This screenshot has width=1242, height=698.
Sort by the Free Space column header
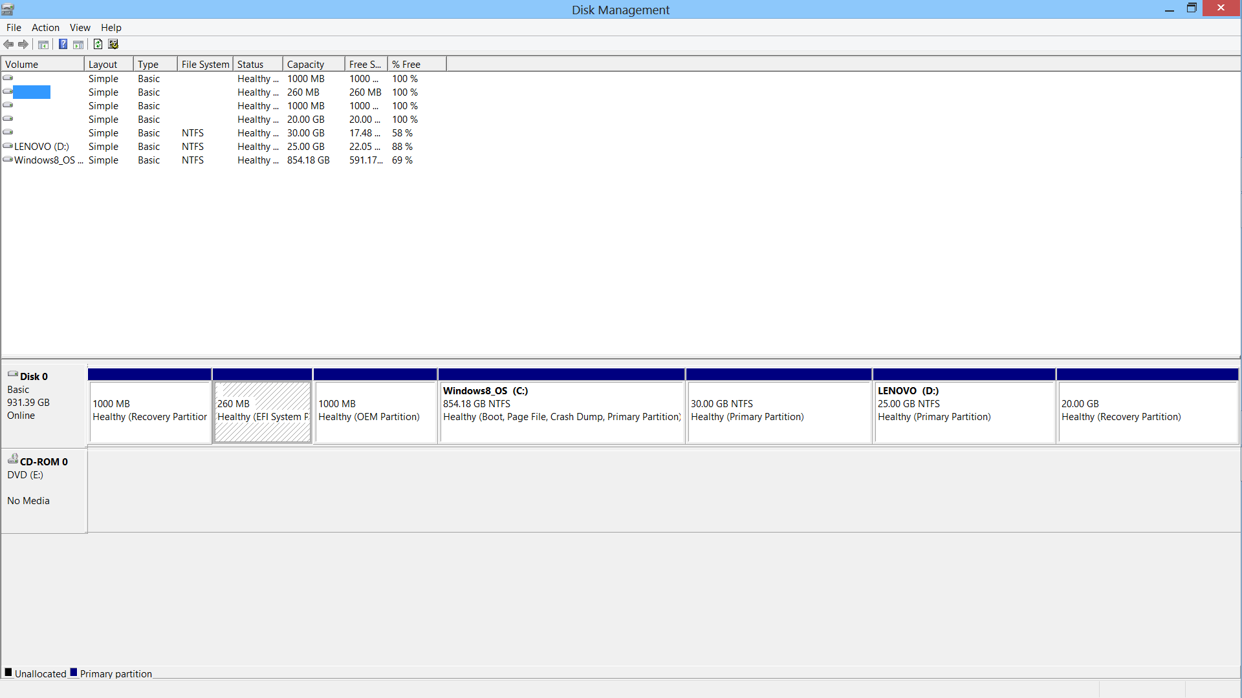click(x=366, y=65)
